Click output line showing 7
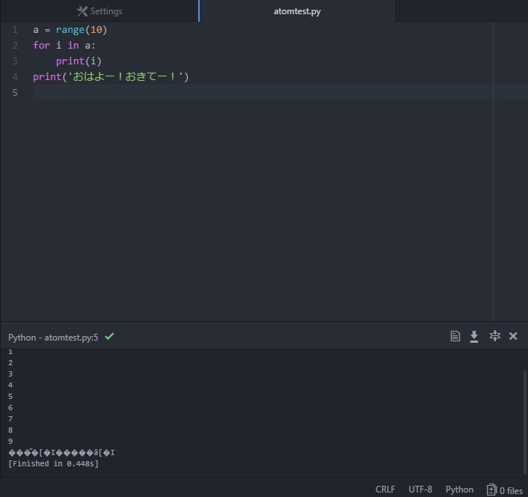This screenshot has width=528, height=497. pos(10,419)
